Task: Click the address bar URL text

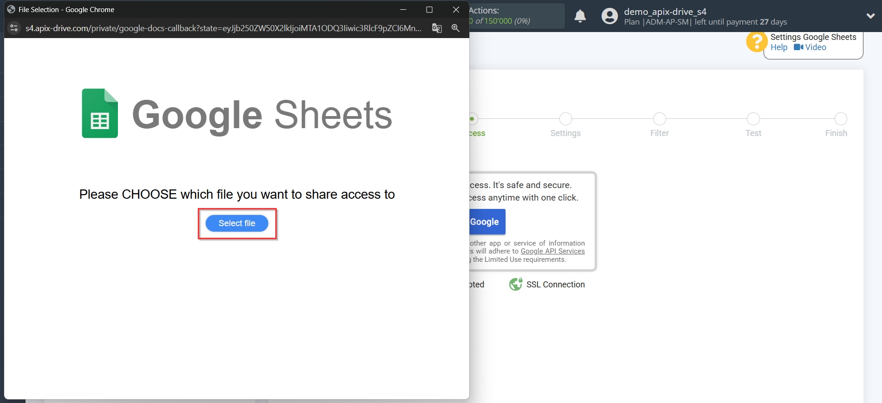Action: (x=223, y=28)
